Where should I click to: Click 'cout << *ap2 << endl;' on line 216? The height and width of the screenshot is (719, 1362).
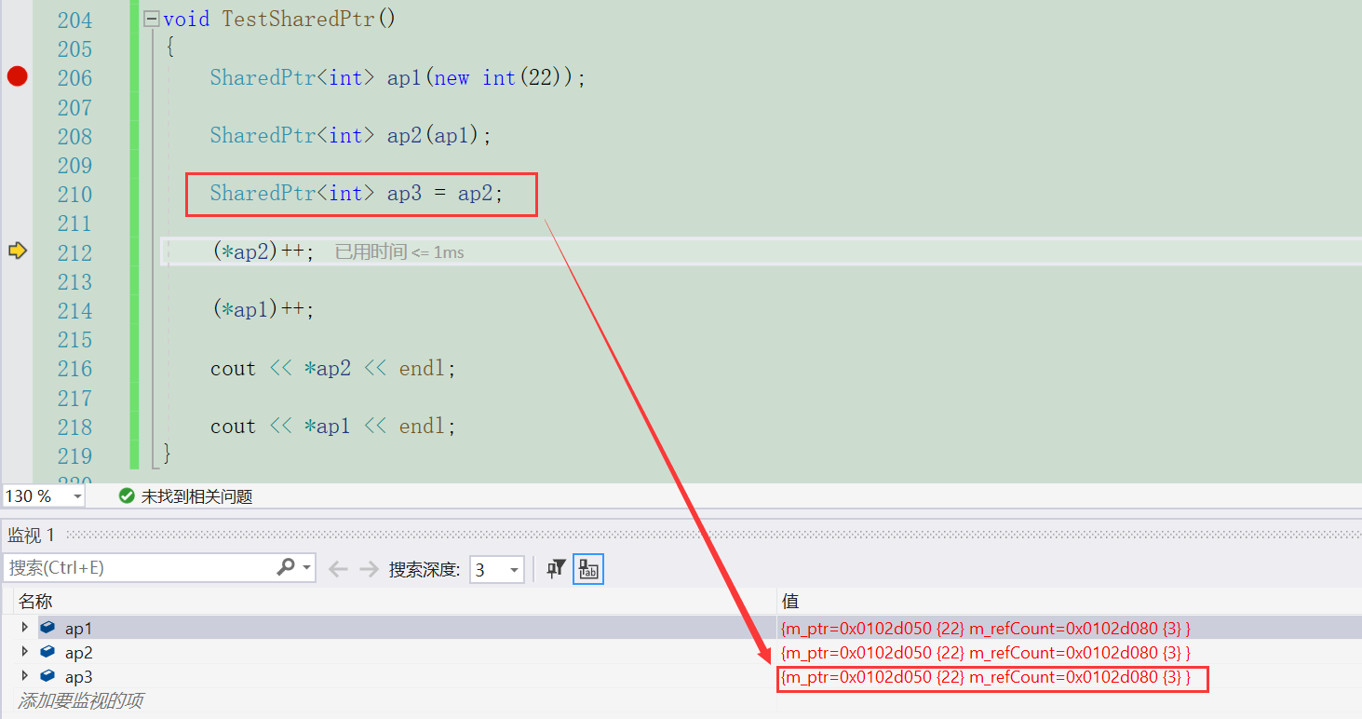coord(333,368)
